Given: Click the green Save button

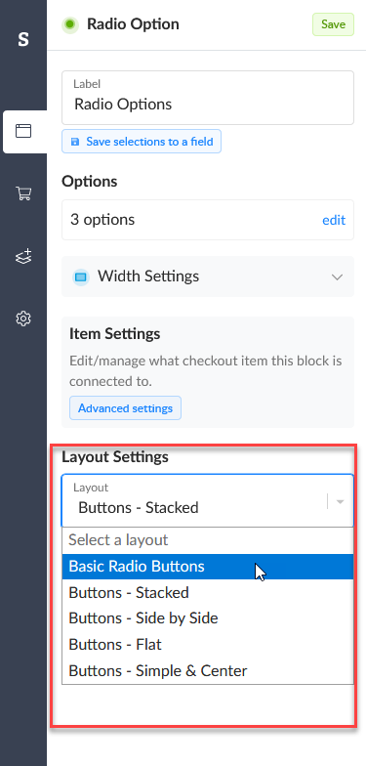Looking at the screenshot, I should [333, 24].
